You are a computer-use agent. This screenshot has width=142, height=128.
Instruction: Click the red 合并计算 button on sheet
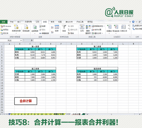click(x=26, y=101)
